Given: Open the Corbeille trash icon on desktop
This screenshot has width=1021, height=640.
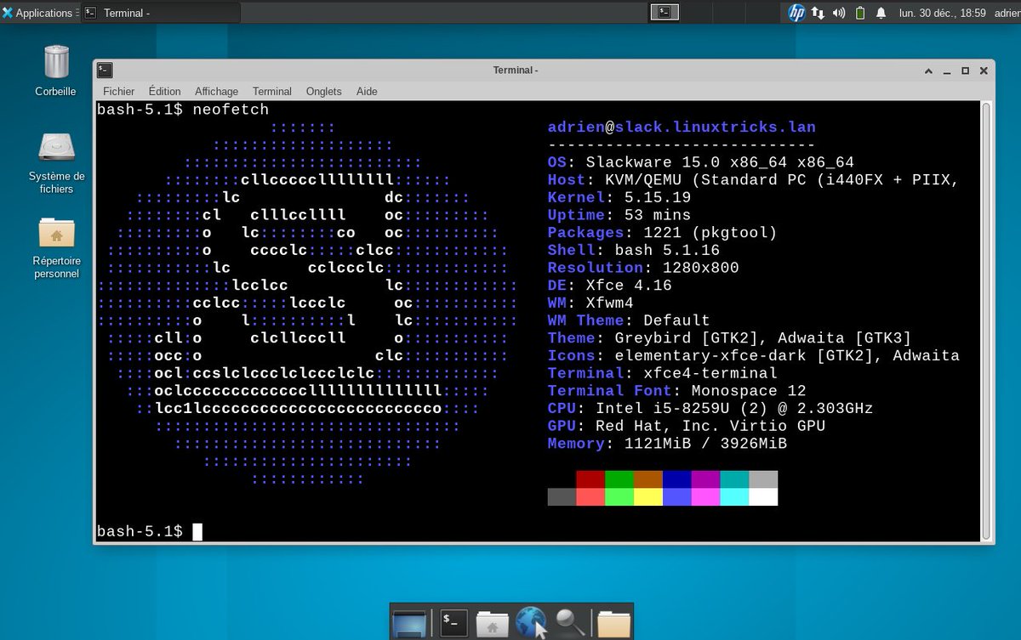Looking at the screenshot, I should pos(56,70).
